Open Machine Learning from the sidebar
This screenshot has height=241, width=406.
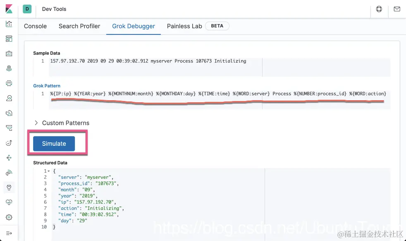[x=9, y=83]
